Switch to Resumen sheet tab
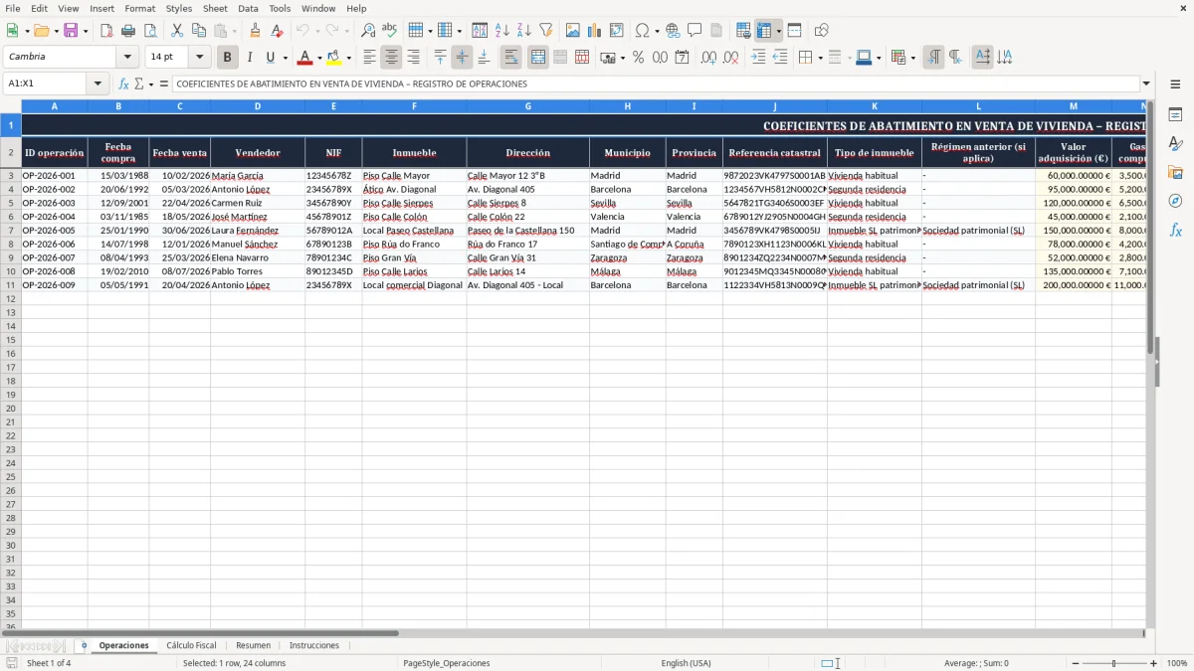Image resolution: width=1194 pixels, height=671 pixels. [x=253, y=646]
